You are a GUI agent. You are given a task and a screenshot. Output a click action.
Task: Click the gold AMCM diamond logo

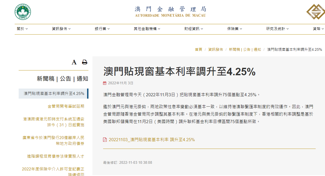315,12
